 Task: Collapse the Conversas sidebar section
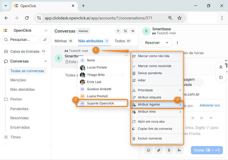coord(45,61)
